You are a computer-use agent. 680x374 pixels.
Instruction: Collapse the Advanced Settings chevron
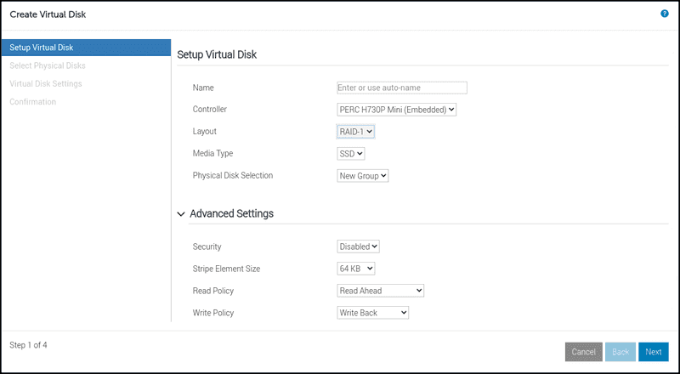181,214
